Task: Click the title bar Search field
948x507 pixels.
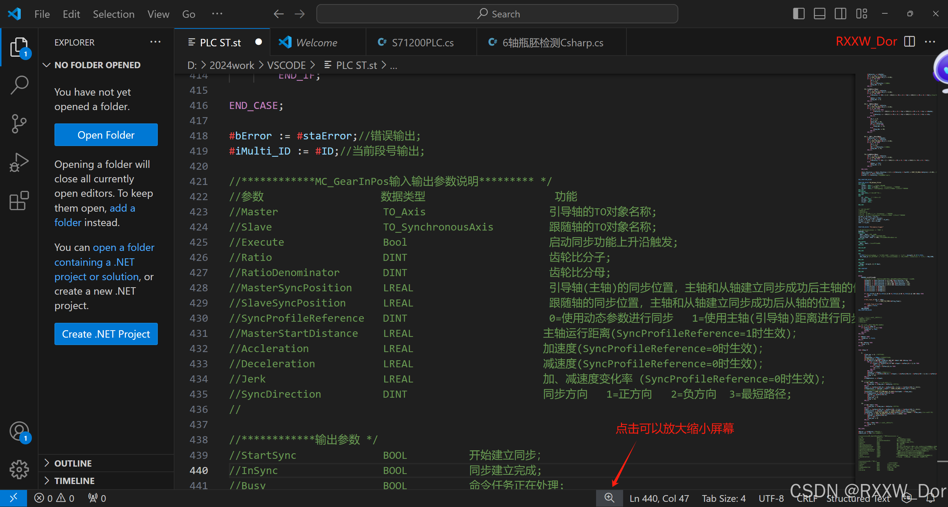Action: pyautogui.click(x=497, y=14)
